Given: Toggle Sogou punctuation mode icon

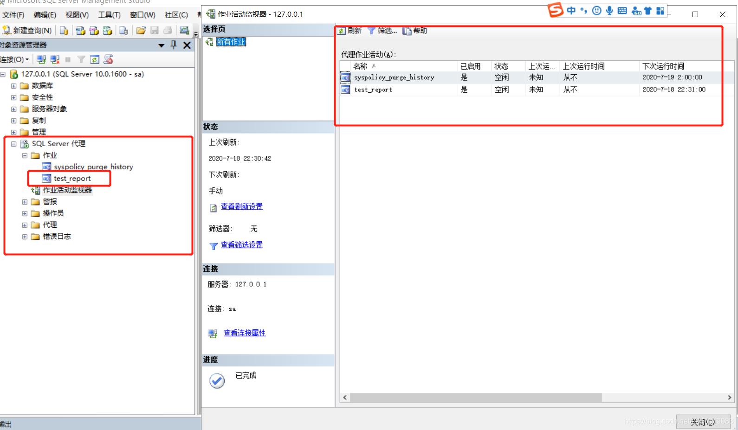Looking at the screenshot, I should point(584,10).
